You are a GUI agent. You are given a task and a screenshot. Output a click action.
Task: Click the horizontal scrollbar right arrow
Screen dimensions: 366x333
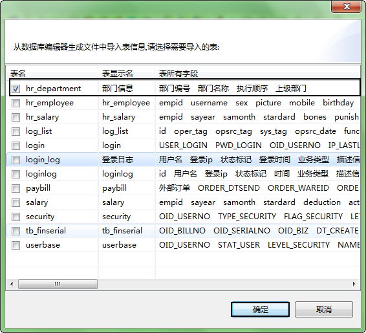[x=354, y=284]
